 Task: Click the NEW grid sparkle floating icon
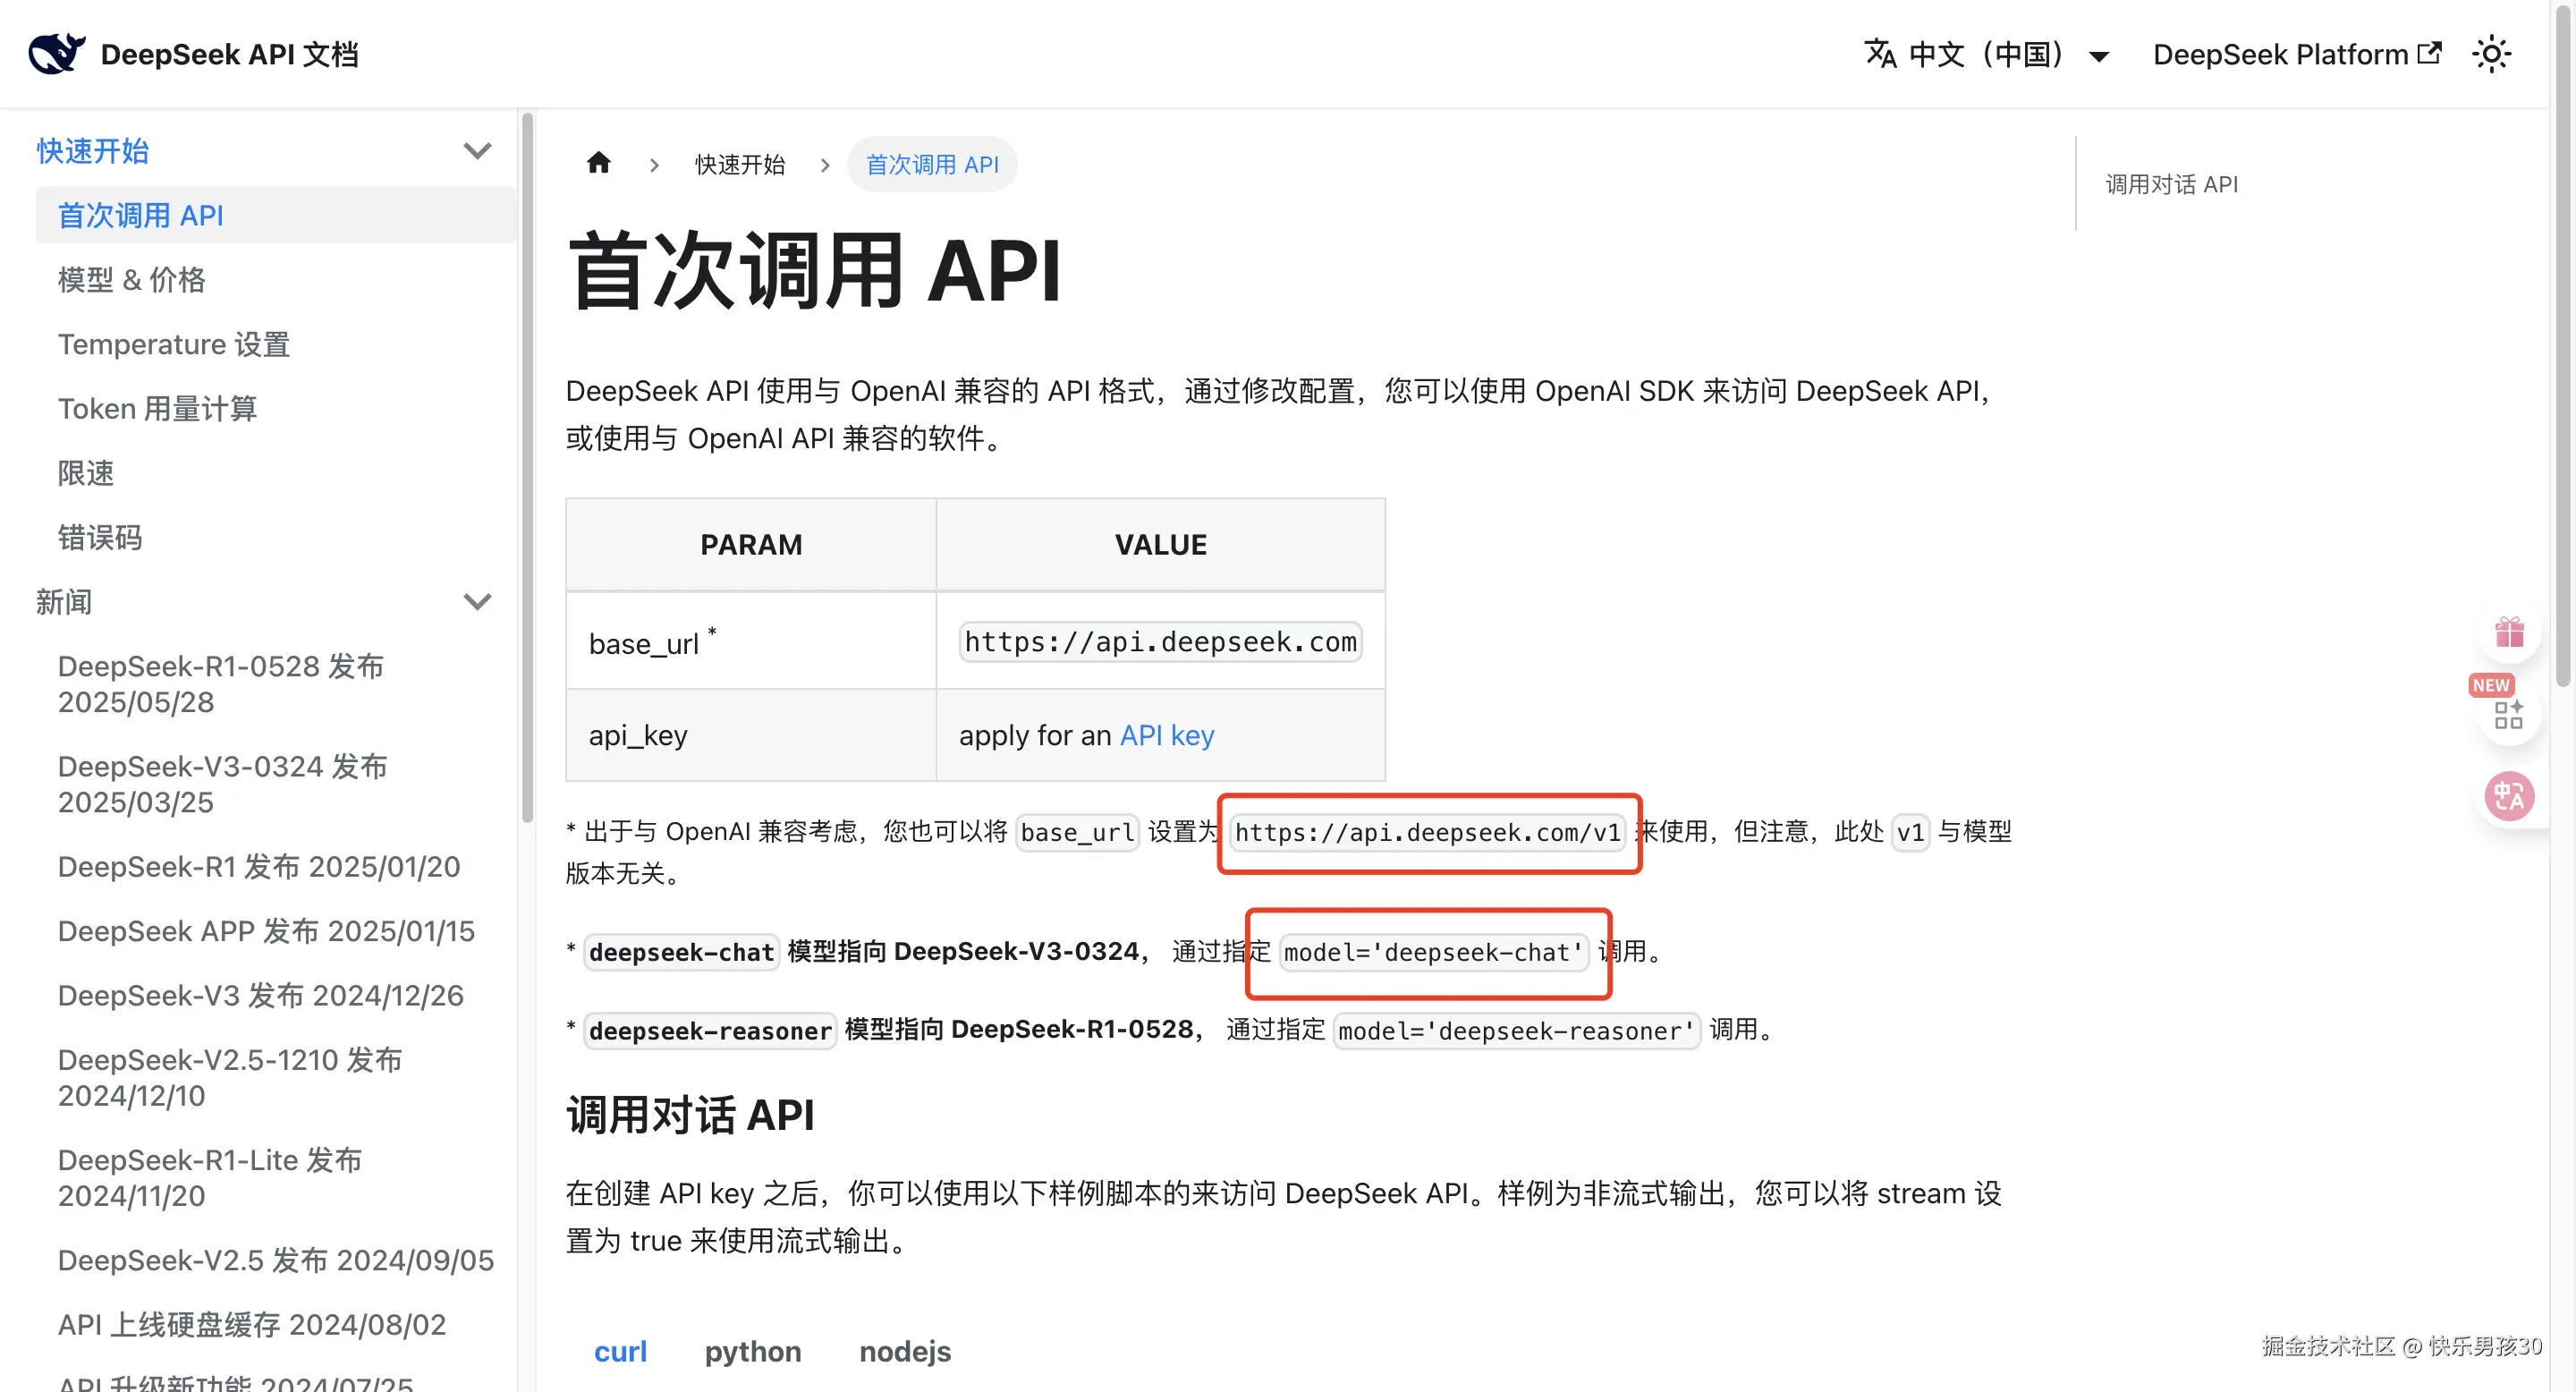coord(2508,714)
